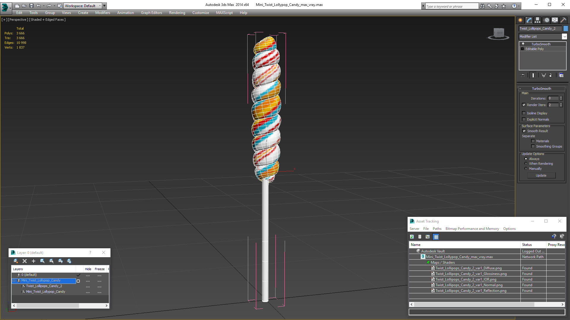The height and width of the screenshot is (320, 570).
Task: Open Bitmap Performance and Memory menu
Action: 472,229
